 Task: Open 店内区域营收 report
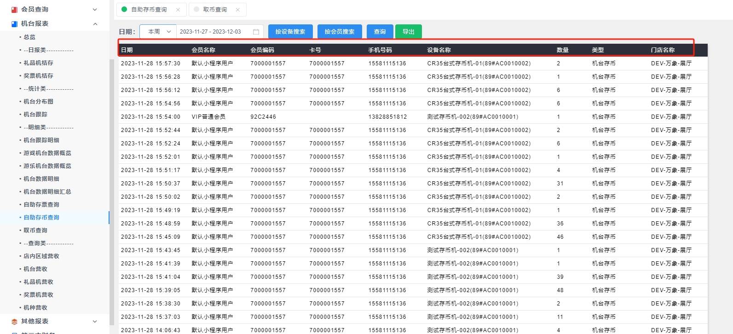(41, 256)
